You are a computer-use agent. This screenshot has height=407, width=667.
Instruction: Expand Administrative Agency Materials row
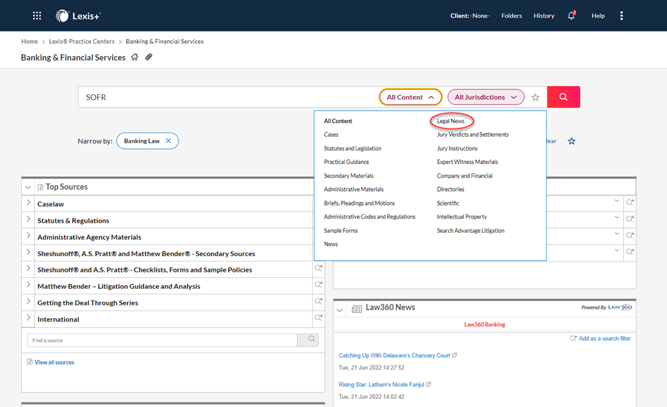29,236
